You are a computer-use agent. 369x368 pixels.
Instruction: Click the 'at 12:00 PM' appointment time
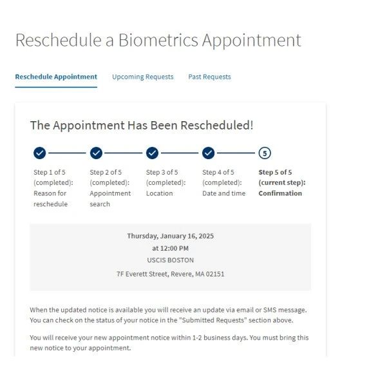tap(171, 248)
